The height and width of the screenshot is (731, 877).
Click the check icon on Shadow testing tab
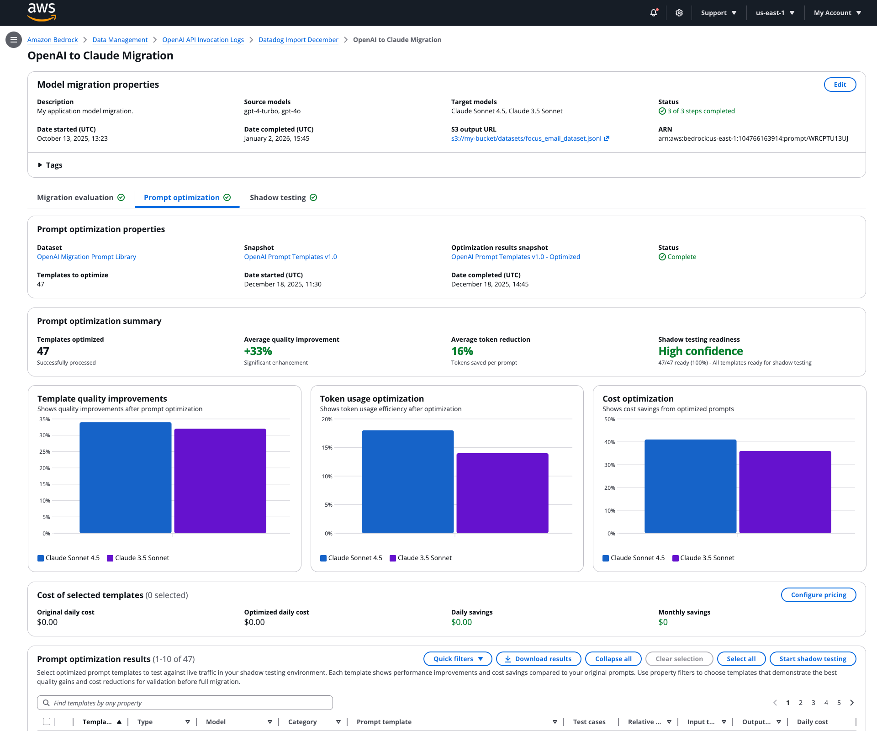[313, 197]
